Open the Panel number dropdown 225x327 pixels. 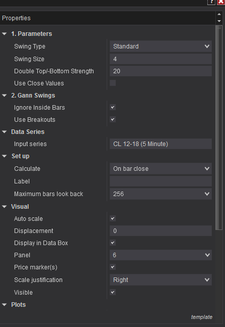click(161, 255)
